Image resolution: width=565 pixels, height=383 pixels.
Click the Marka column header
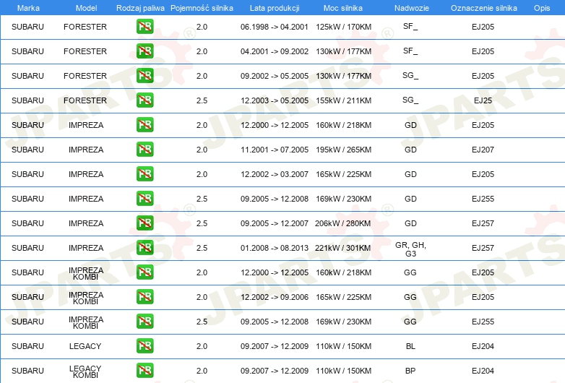tap(28, 7)
